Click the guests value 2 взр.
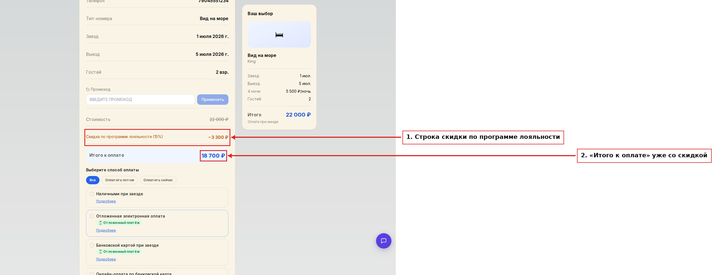718x275 pixels. (x=222, y=72)
